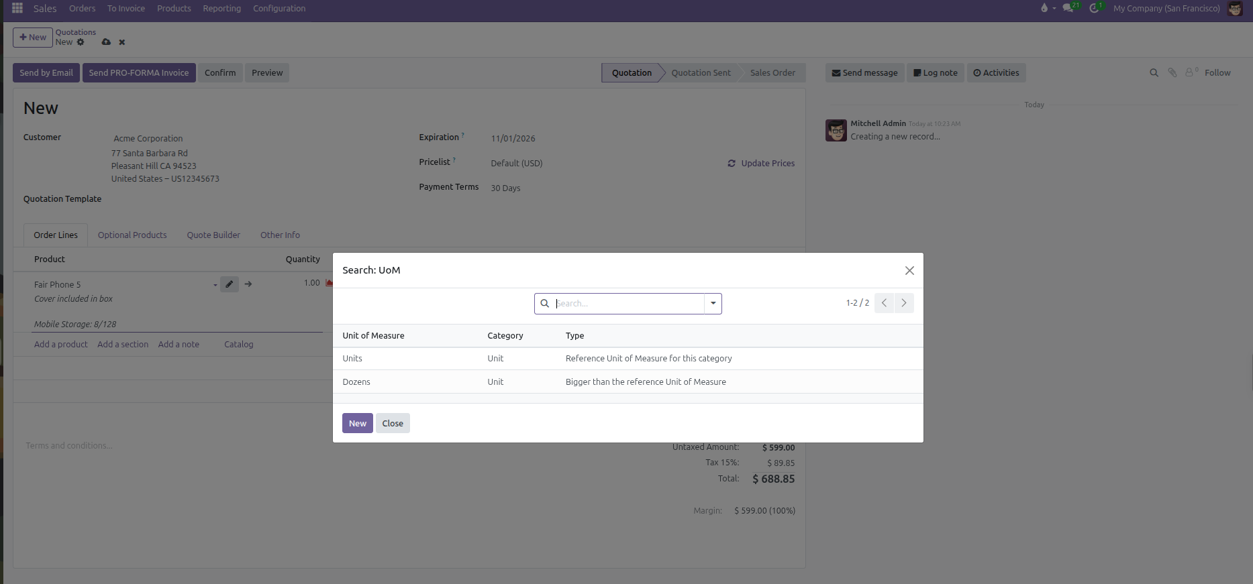
Task: Discard changes with the X icon in the breadcrumb
Action: [x=122, y=42]
